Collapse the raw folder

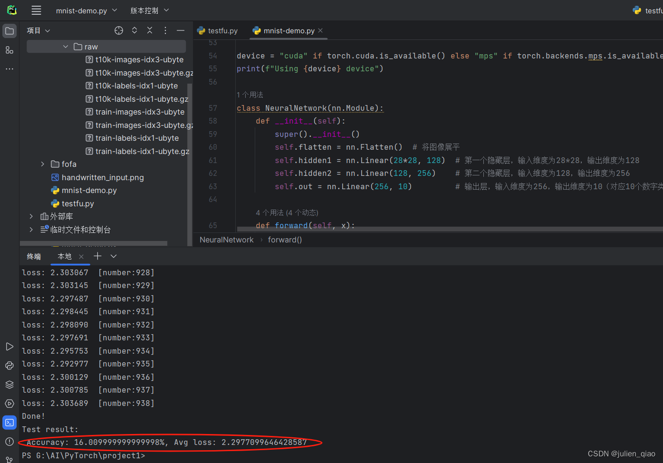pyautogui.click(x=66, y=47)
